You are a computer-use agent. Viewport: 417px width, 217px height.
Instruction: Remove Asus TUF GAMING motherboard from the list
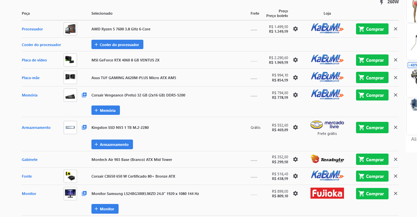click(x=396, y=78)
